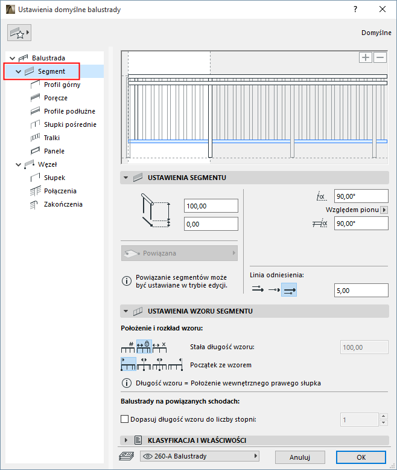Click the Anuluj button
Screen dimensions: 397x470
pos(300,457)
